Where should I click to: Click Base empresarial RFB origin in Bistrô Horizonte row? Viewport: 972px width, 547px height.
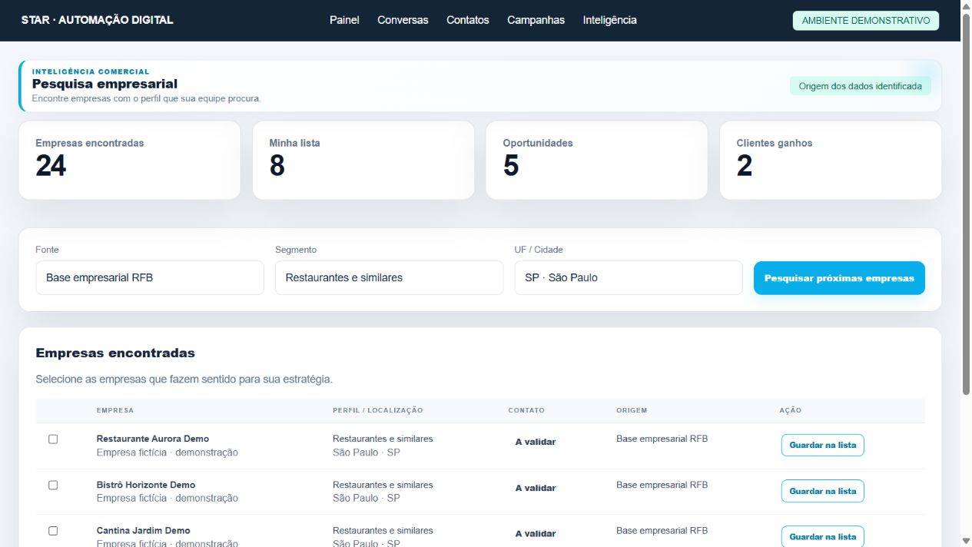coord(662,485)
